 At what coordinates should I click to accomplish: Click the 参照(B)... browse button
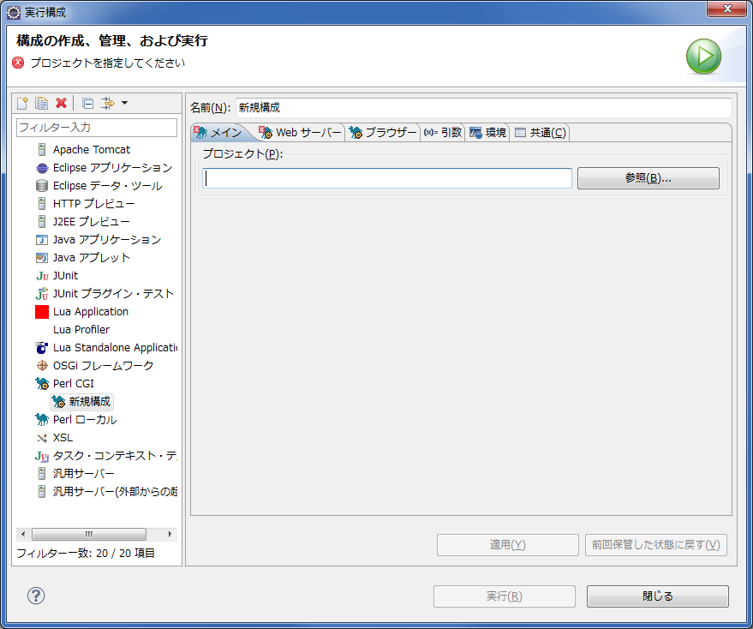648,178
